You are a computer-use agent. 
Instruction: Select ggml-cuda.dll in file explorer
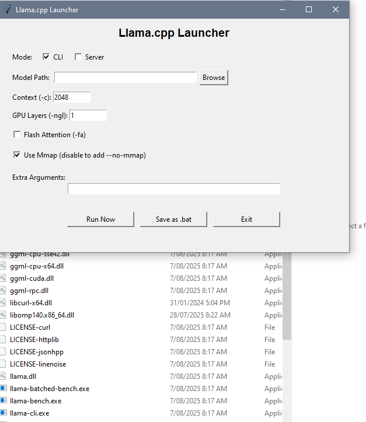(x=32, y=278)
